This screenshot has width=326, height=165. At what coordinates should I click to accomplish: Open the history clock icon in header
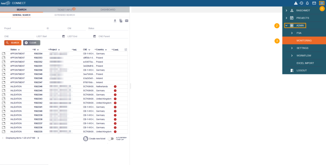coord(301,3)
